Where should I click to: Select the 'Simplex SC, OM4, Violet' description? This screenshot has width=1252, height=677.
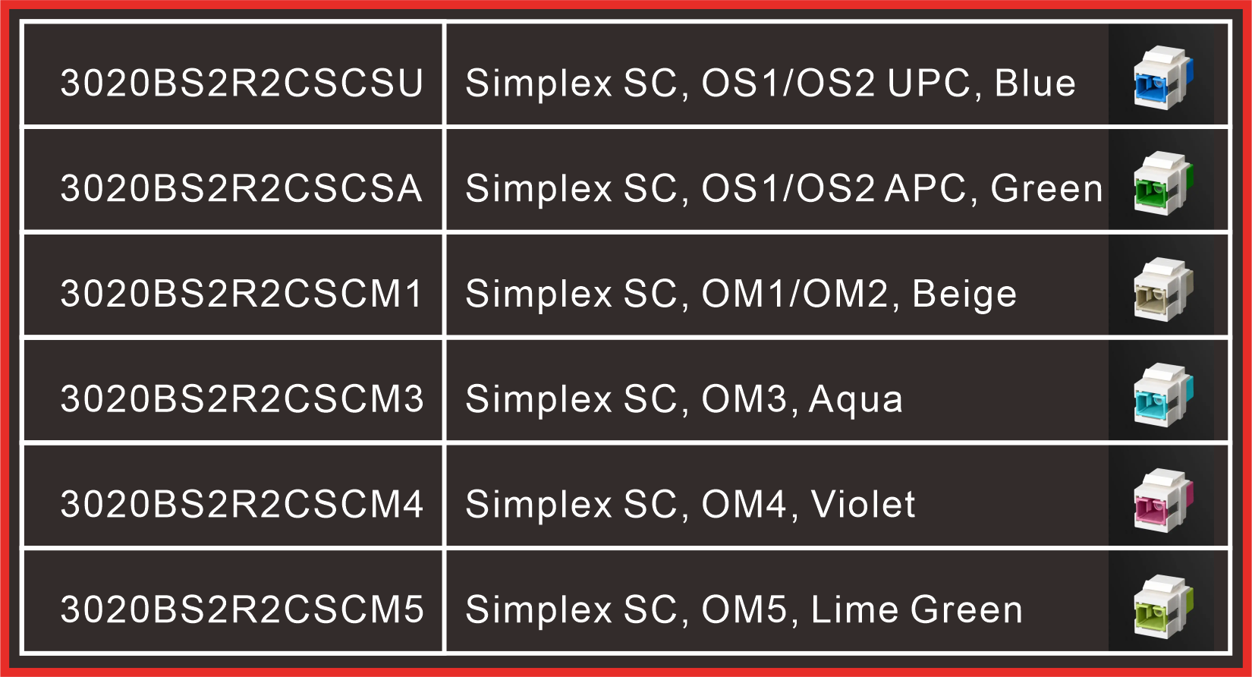690,505
